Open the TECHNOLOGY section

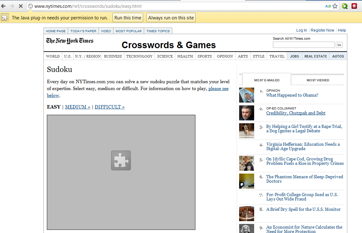[x=139, y=56]
